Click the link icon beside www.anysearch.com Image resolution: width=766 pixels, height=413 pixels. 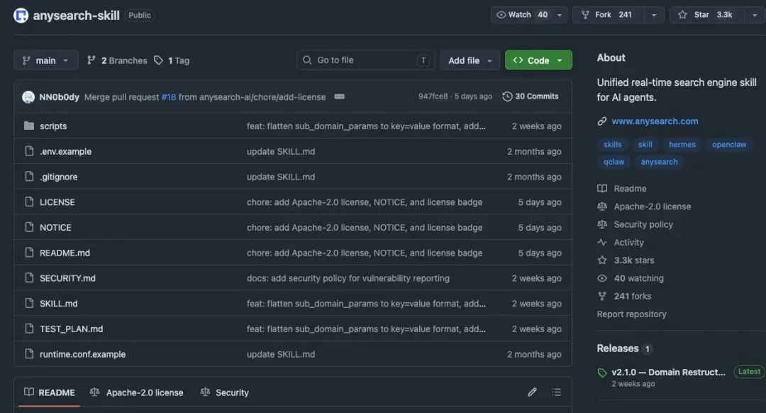(x=602, y=121)
